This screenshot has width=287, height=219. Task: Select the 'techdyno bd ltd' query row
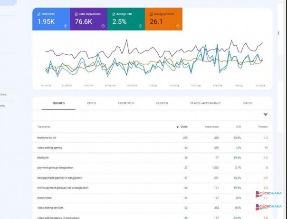[152, 138]
